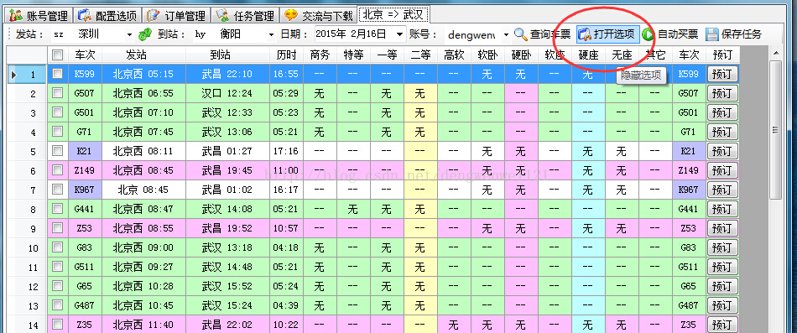
Task: Select the row 1 header indicator
Action: (27, 74)
